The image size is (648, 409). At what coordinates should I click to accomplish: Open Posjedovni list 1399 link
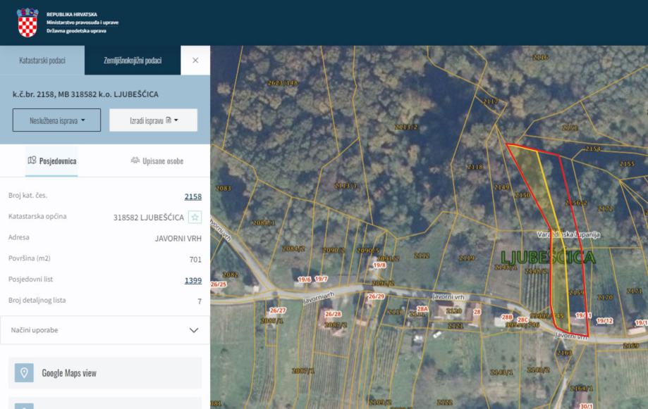click(x=193, y=280)
